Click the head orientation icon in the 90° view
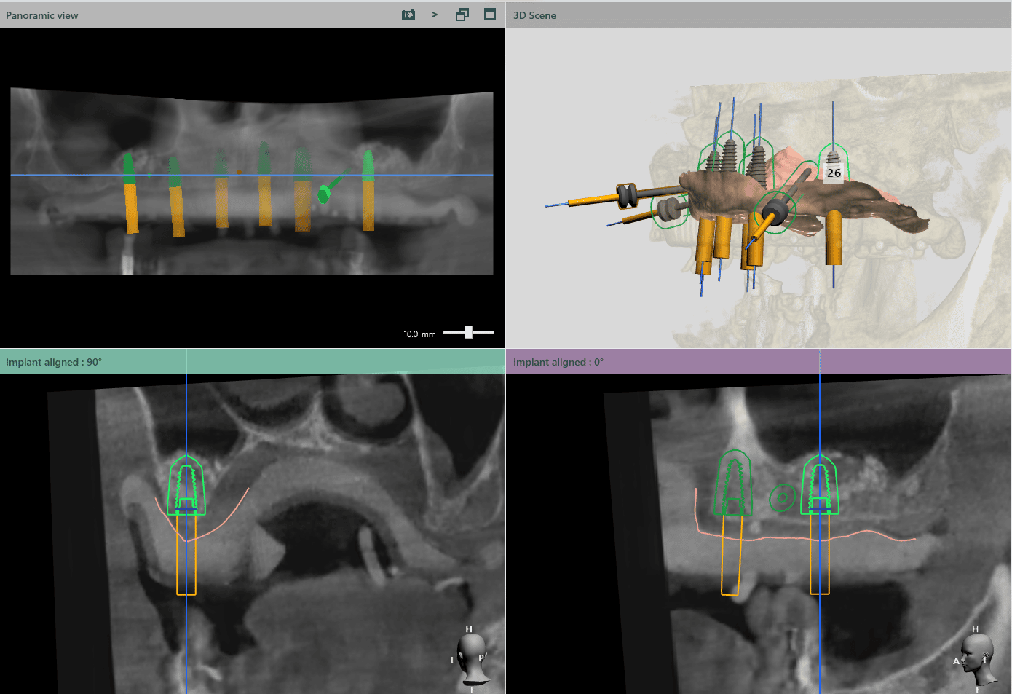Image resolution: width=1012 pixels, height=694 pixels. click(471, 659)
